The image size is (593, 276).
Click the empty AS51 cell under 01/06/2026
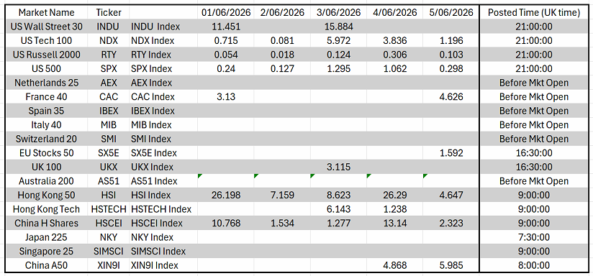click(x=226, y=181)
